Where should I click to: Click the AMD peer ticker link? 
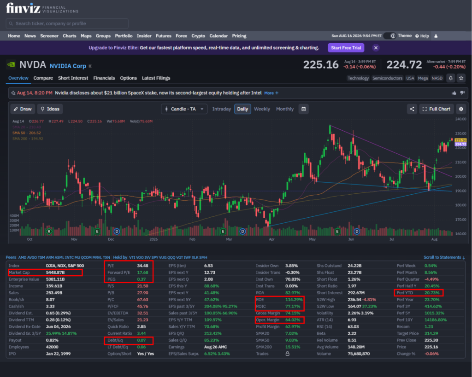[22, 257]
